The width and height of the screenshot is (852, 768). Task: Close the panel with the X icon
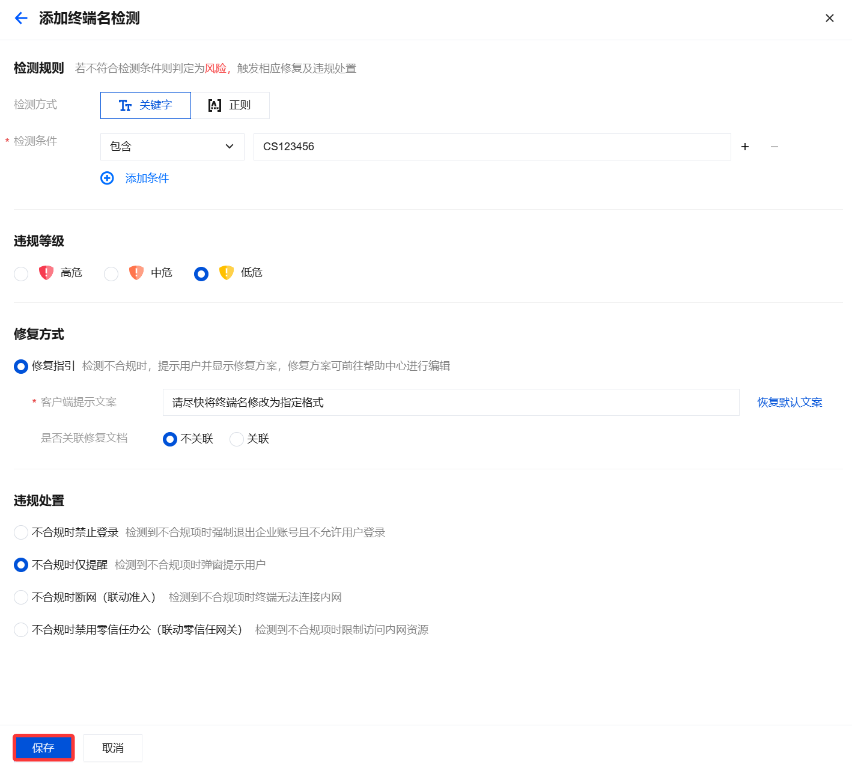click(830, 18)
